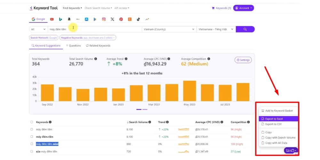The width and height of the screenshot is (320, 160).
Task: Open the Keywords (1) basket cart
Action: (x=221, y=8)
